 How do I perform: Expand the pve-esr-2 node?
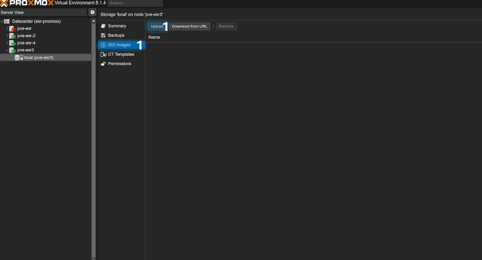[7, 36]
